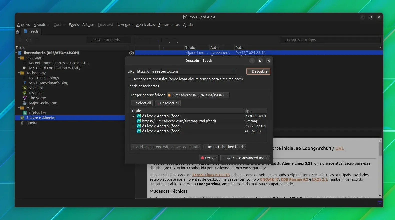This screenshot has width=395, height=220.
Task: Click the Descubra! button
Action: 258,71
